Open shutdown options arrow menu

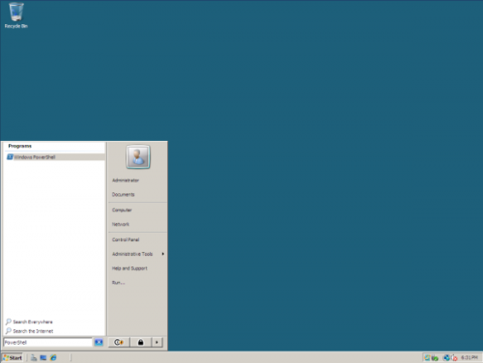156,342
